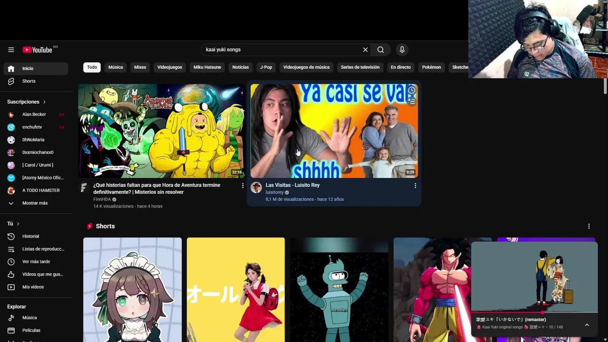The width and height of the screenshot is (608, 342).
Task: Open Las Visitas video thumbnail
Action: point(334,131)
